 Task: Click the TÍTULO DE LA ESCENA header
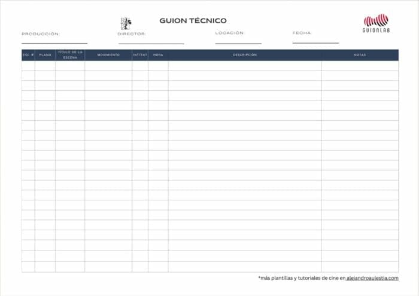pyautogui.click(x=70, y=55)
